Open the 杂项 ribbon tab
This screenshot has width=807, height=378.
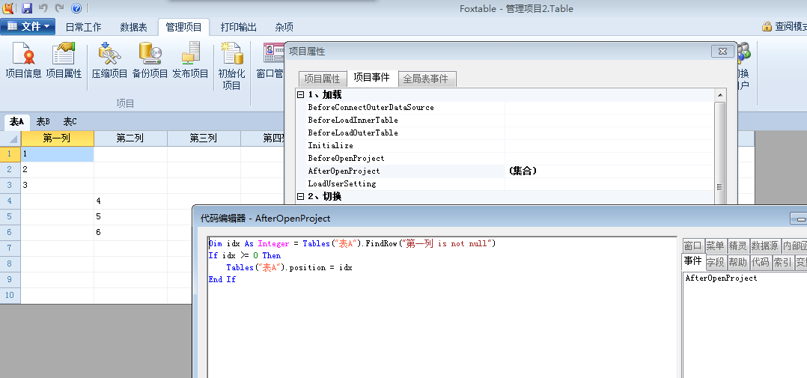[284, 27]
